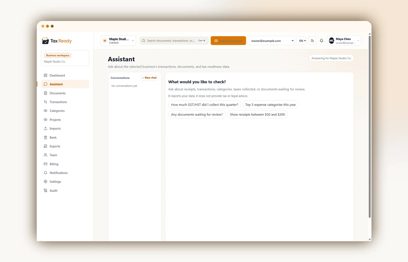The height and width of the screenshot is (262, 408).
Task: Go to Dashboard in sidebar
Action: tap(65, 75)
